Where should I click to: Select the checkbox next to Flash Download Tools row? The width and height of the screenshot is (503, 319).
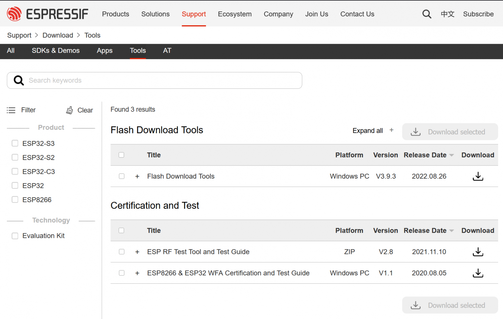(x=121, y=176)
